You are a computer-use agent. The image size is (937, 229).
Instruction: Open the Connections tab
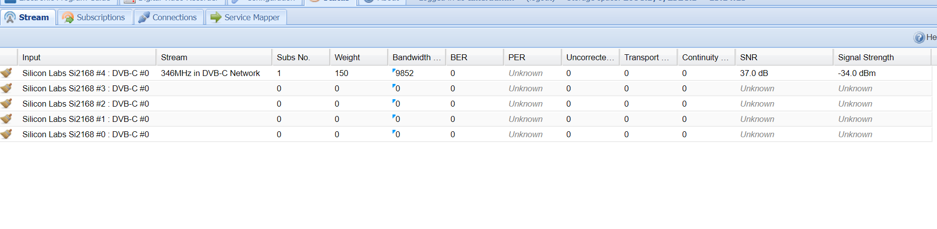168,17
